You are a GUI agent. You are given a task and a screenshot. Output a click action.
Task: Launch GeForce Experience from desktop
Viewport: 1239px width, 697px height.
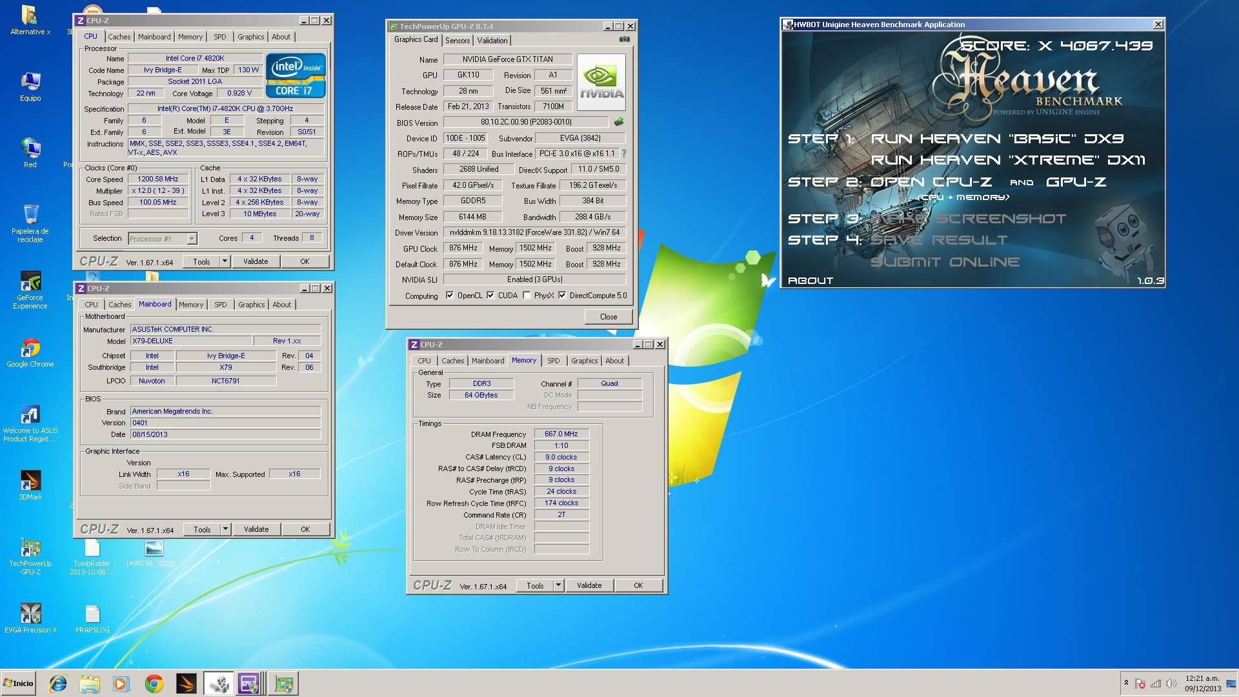[30, 290]
